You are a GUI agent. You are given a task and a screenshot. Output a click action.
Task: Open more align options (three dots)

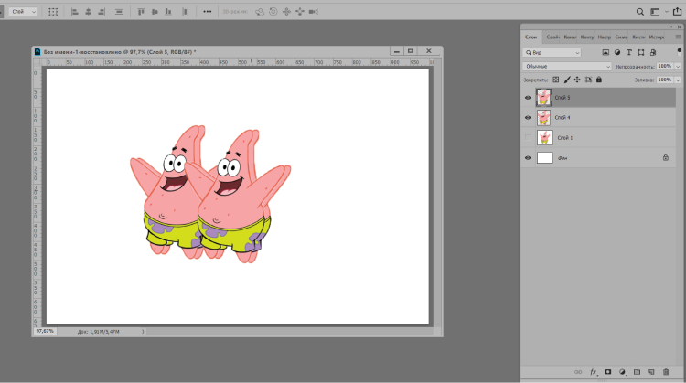click(208, 12)
